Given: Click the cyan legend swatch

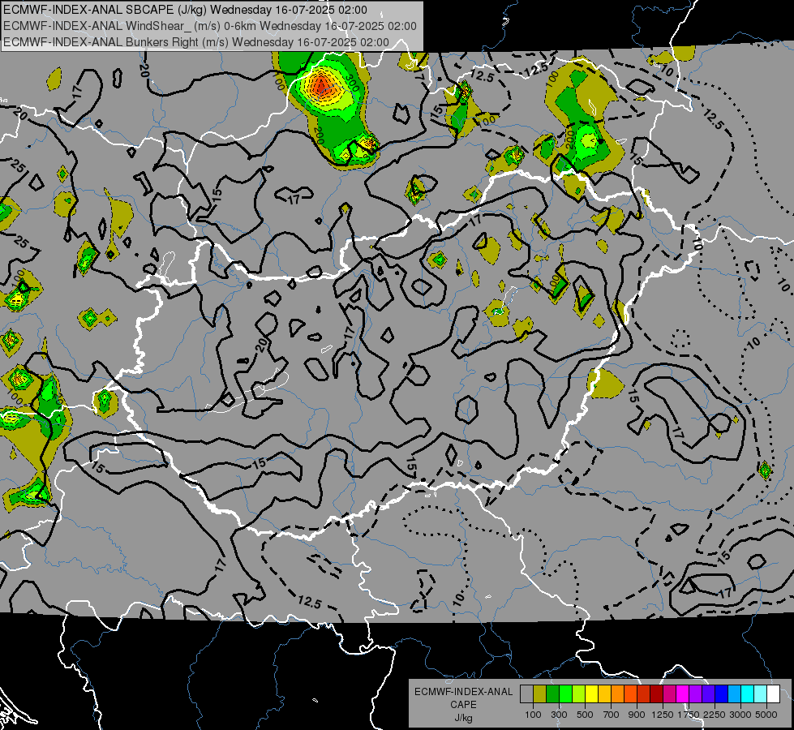Looking at the screenshot, I should click(x=748, y=694).
